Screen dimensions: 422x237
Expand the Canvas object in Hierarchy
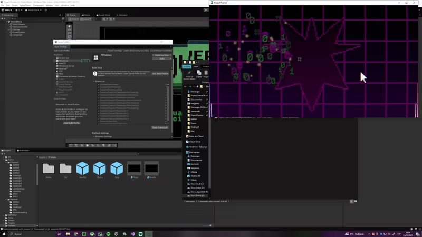[x=8, y=29]
